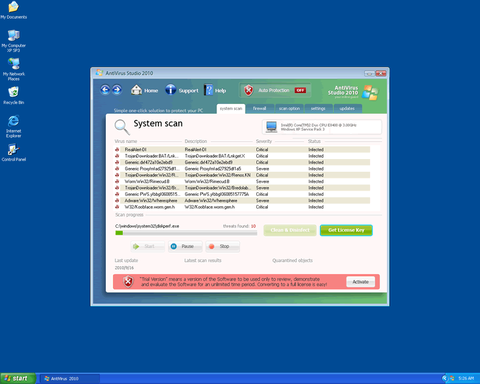Toggle Auto Protection OFF switch
This screenshot has height=384, width=480.
(300, 90)
